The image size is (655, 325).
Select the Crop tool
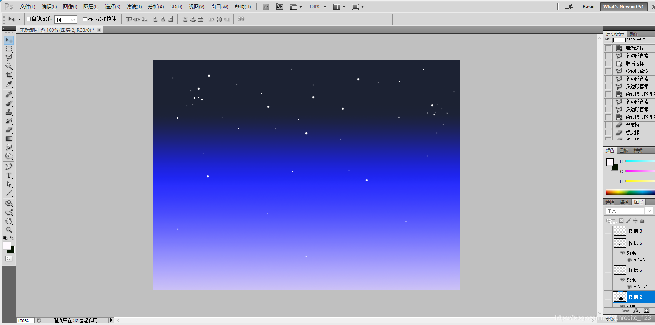(9, 75)
